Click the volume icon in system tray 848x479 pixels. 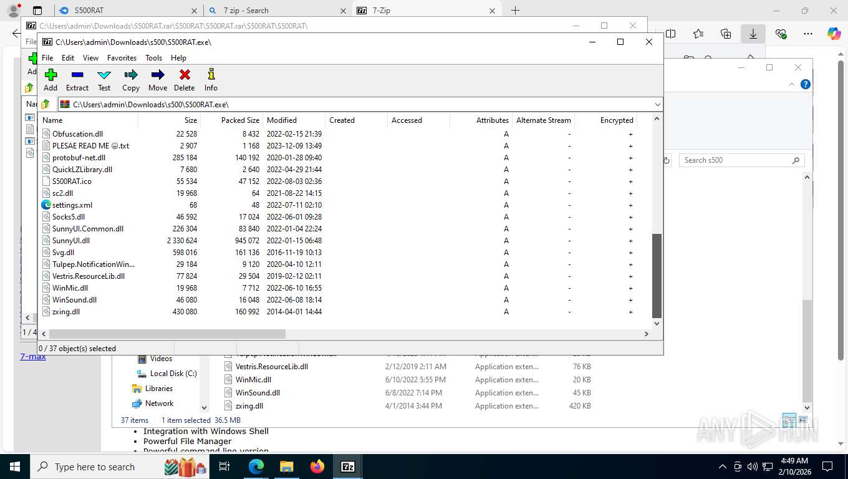click(752, 467)
